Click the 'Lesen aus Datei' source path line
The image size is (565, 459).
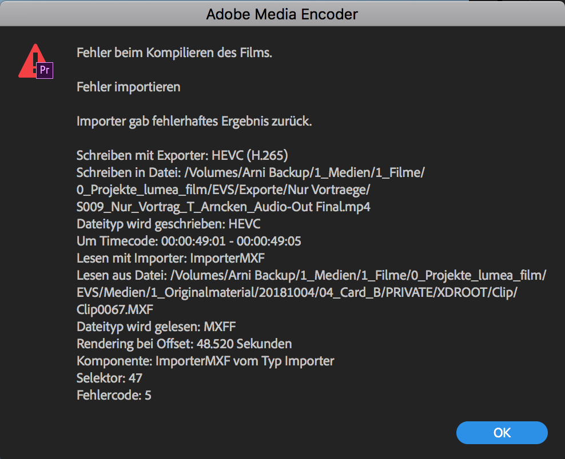point(311,276)
